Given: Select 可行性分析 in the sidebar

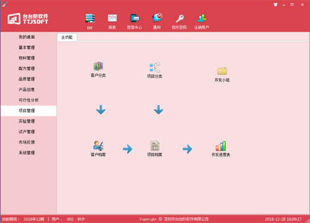Looking at the screenshot, I should 29,100.
